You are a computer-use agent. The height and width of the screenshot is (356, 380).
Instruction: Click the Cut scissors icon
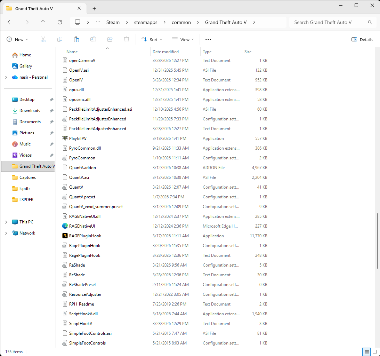click(43, 40)
